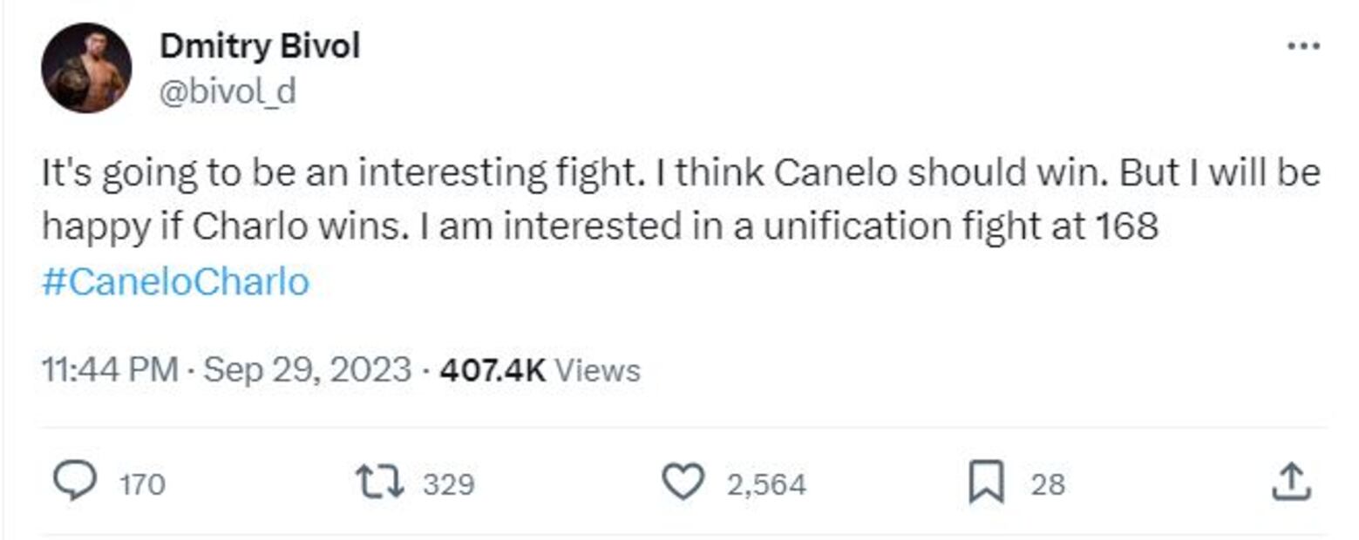Click the @bivol_d handle
This screenshot has height=540, width=1359.
click(228, 90)
